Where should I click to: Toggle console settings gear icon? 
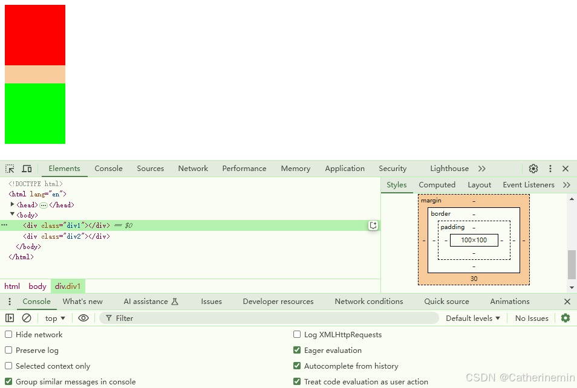pos(566,318)
